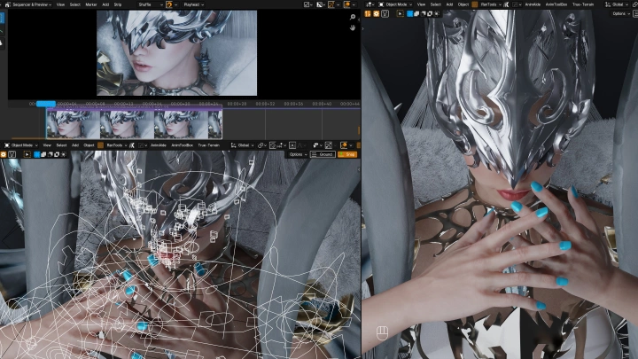Image resolution: width=638 pixels, height=359 pixels.
Task: Open the Shuffle overlap mode dropdown
Action: 150,4
